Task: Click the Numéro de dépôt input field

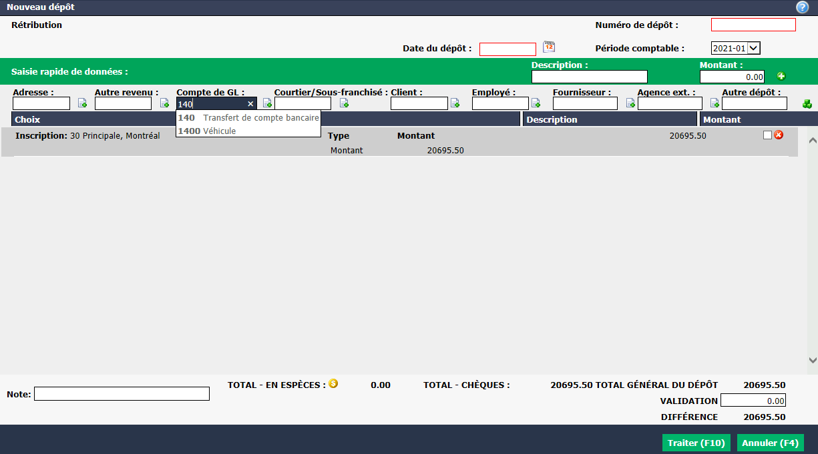Action: (753, 25)
